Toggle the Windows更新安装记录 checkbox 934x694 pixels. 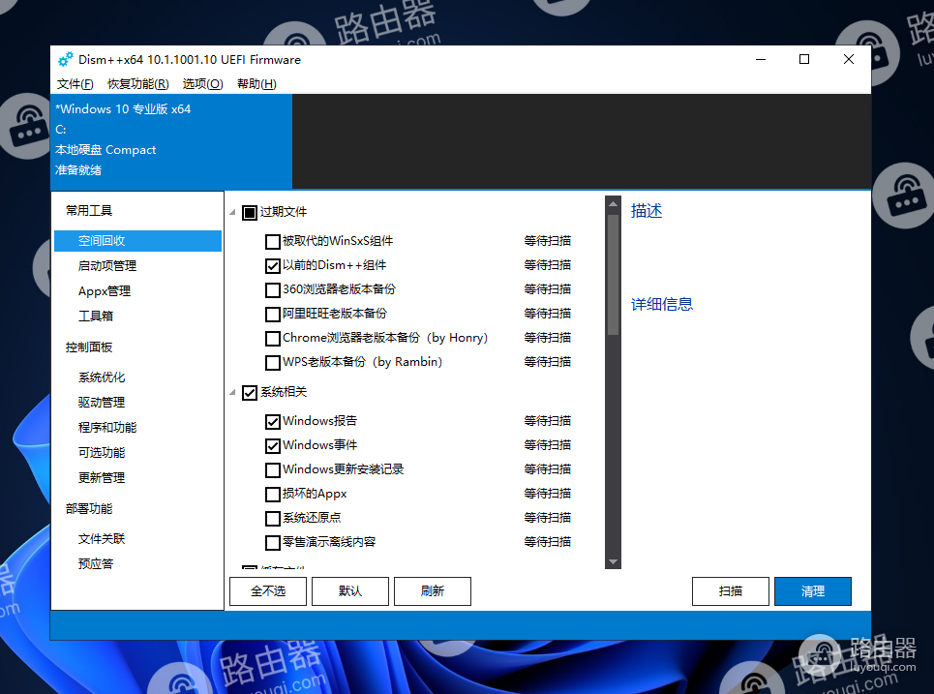273,470
